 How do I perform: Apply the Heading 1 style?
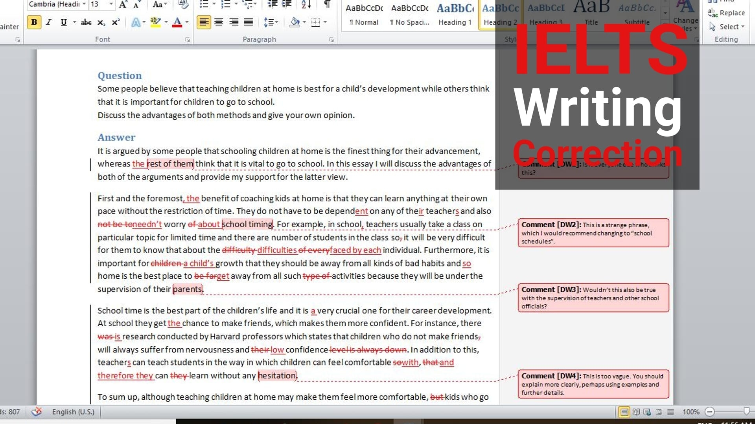click(455, 15)
